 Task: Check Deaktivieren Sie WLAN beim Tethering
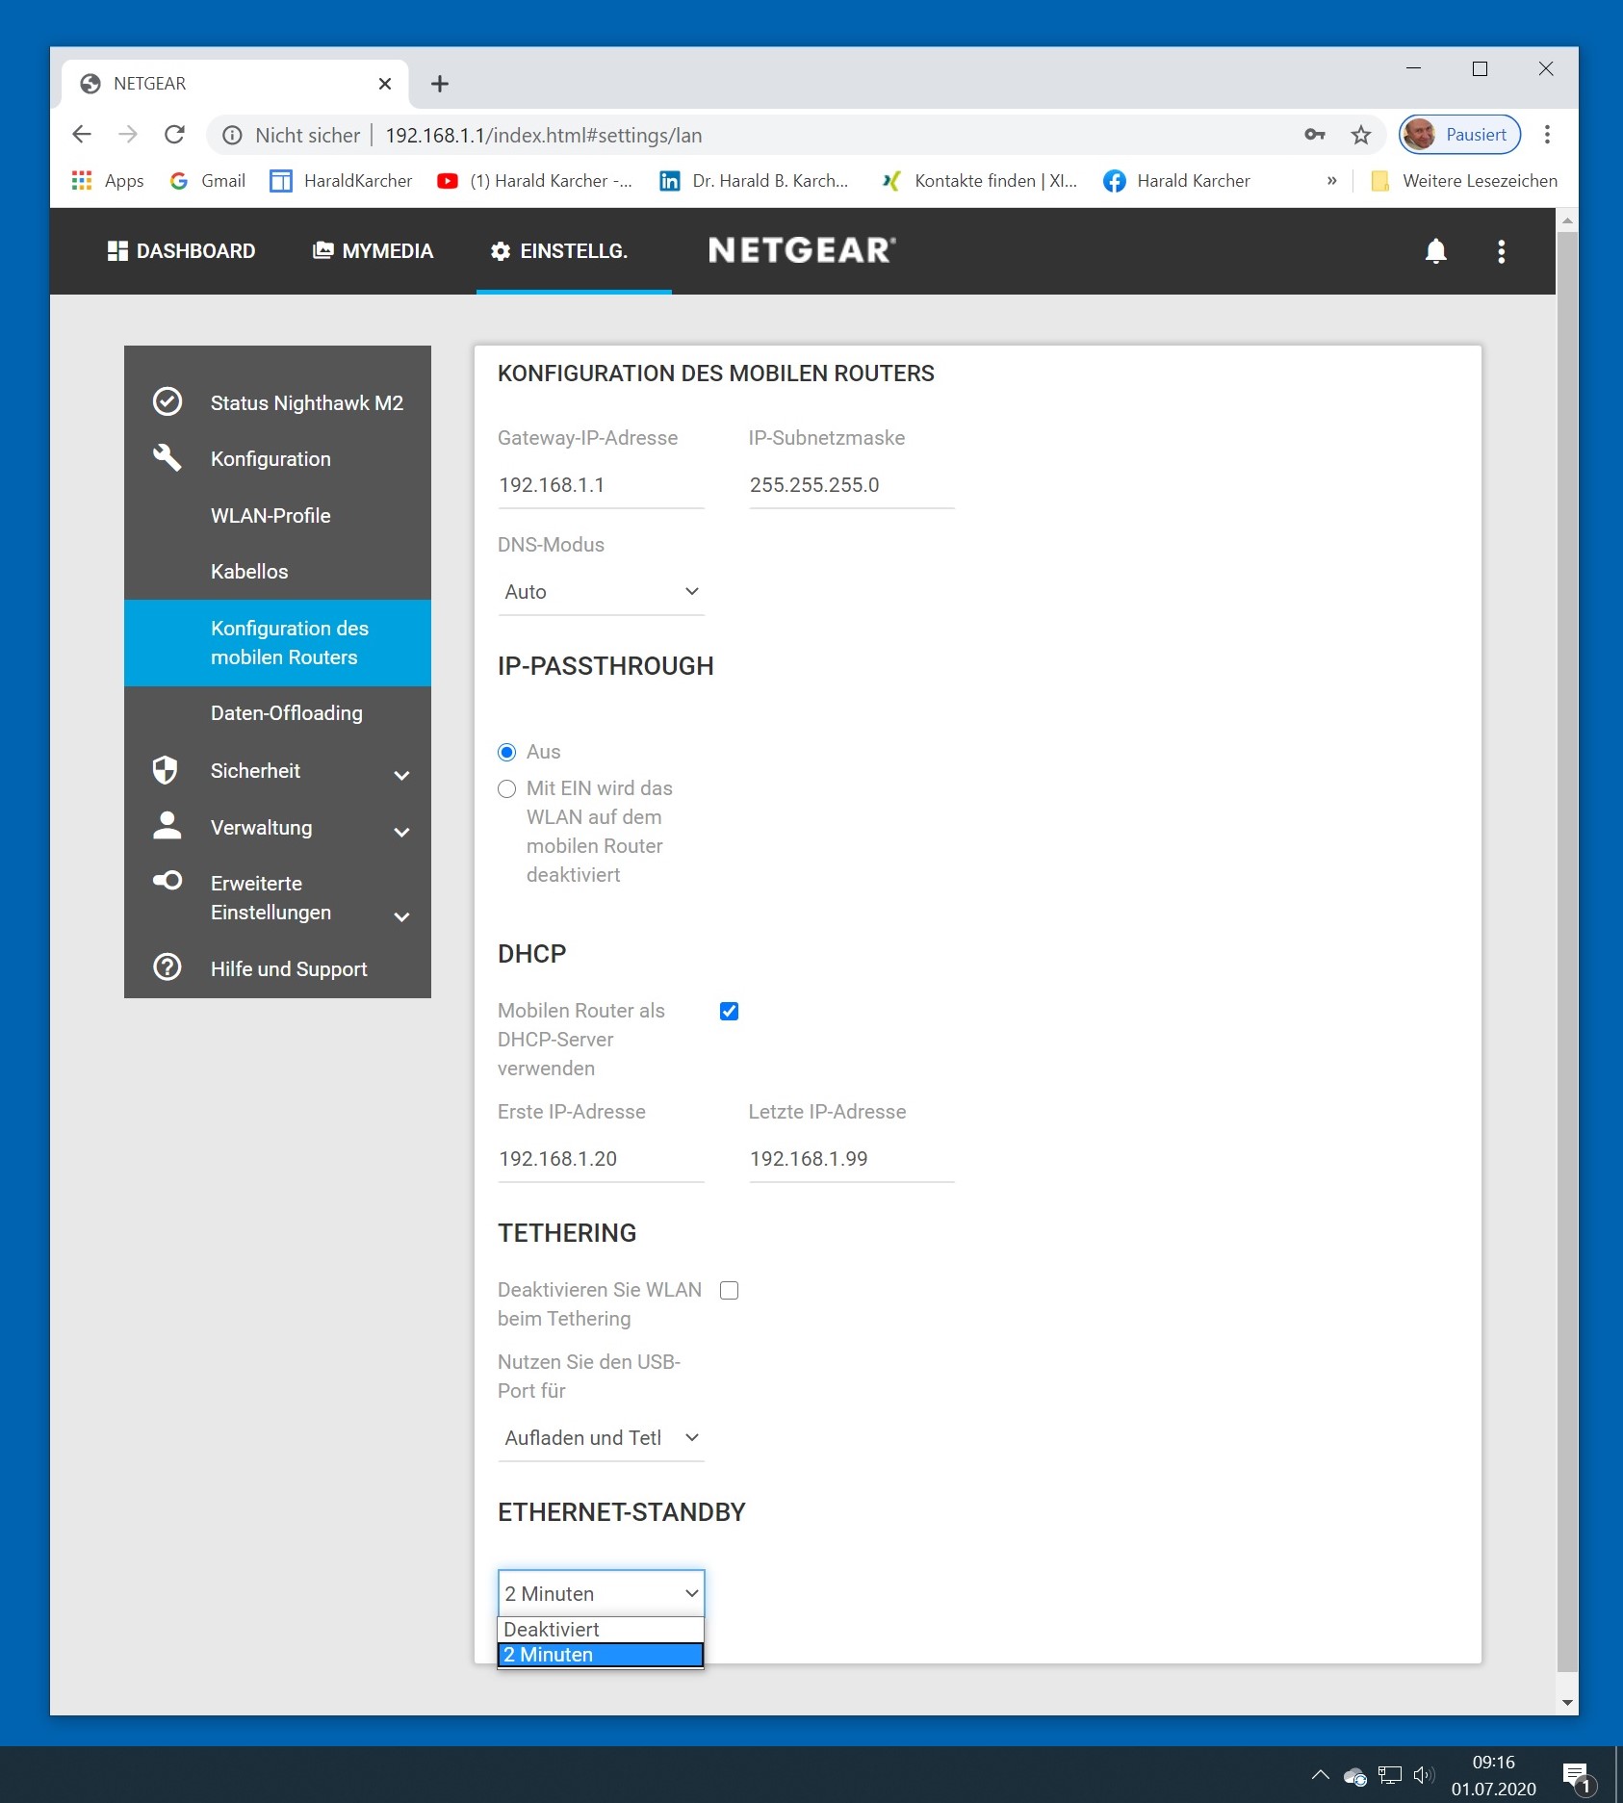point(729,1290)
